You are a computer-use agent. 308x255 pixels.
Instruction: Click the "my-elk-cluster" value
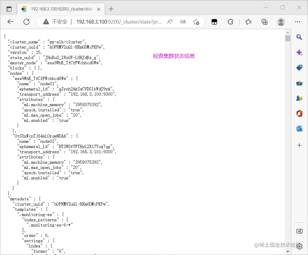(66, 42)
